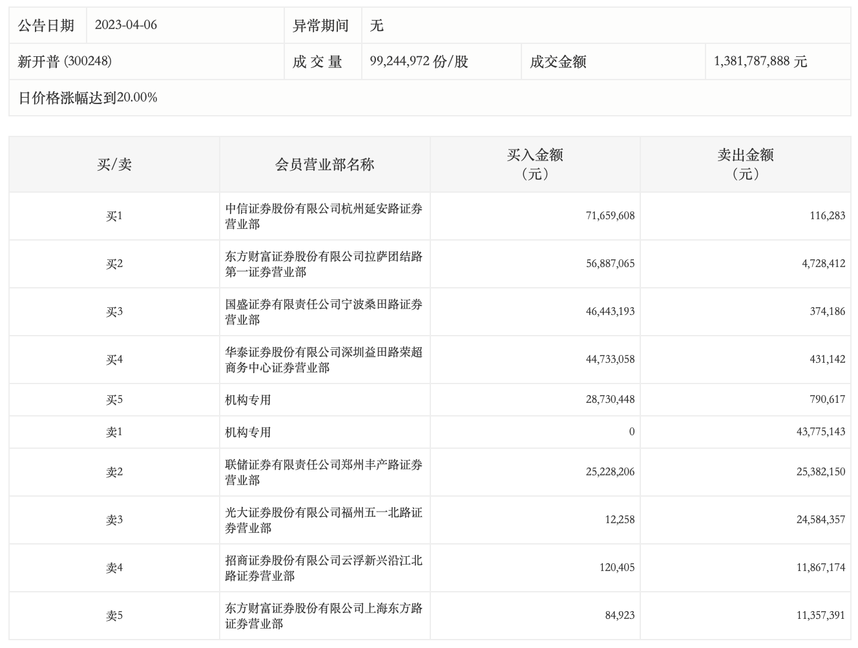Viewport: 858px width, 648px height.
Task: Select 机构专用 in the 买5 row
Action: click(x=248, y=400)
